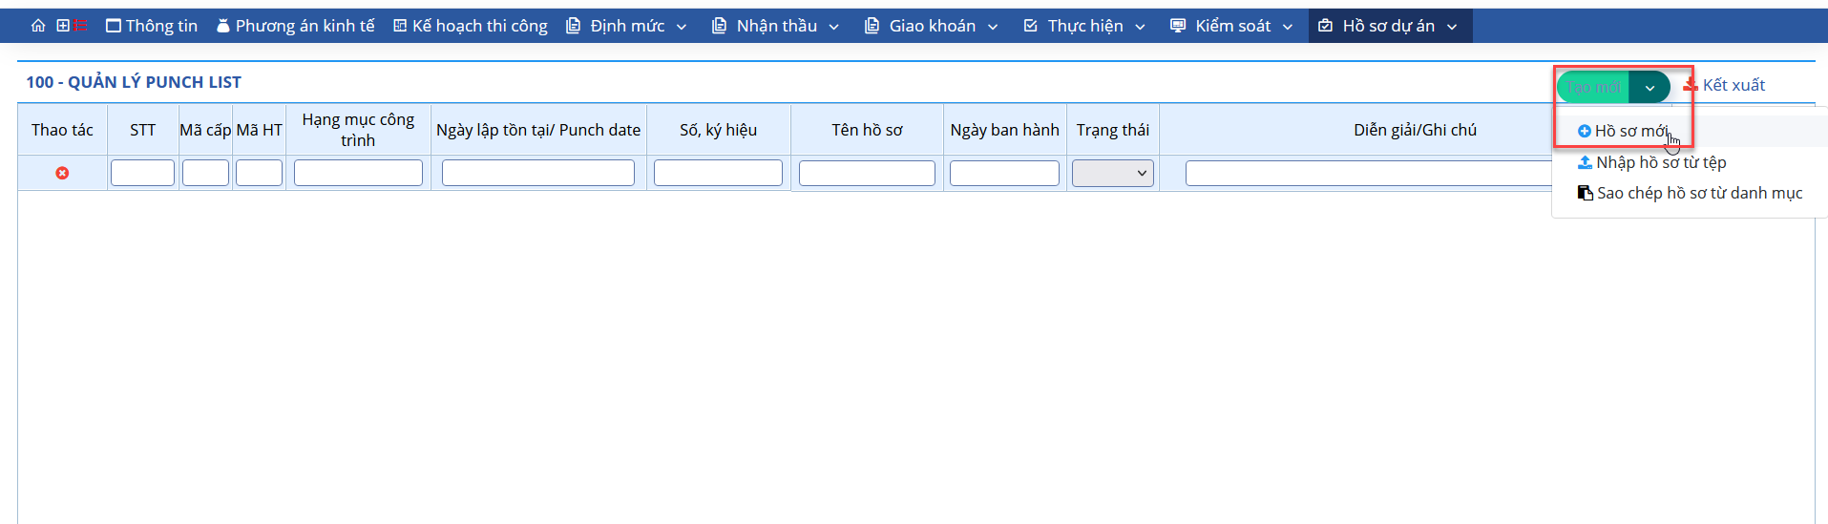
Task: Click the grid-plus icon beside home
Action: (63, 26)
